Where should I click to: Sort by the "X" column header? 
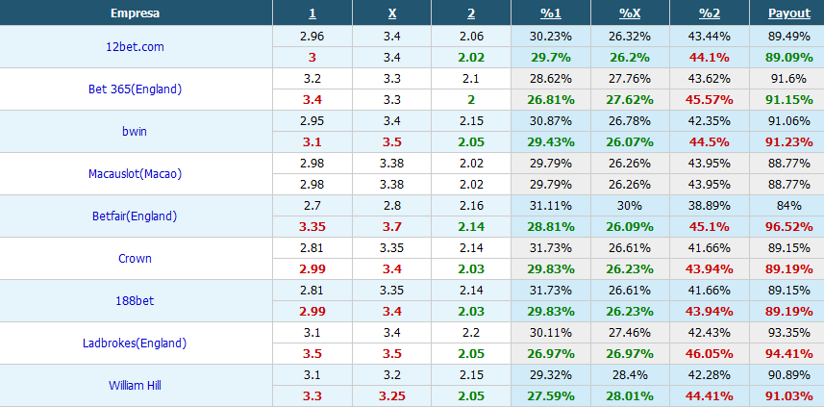pyautogui.click(x=392, y=13)
